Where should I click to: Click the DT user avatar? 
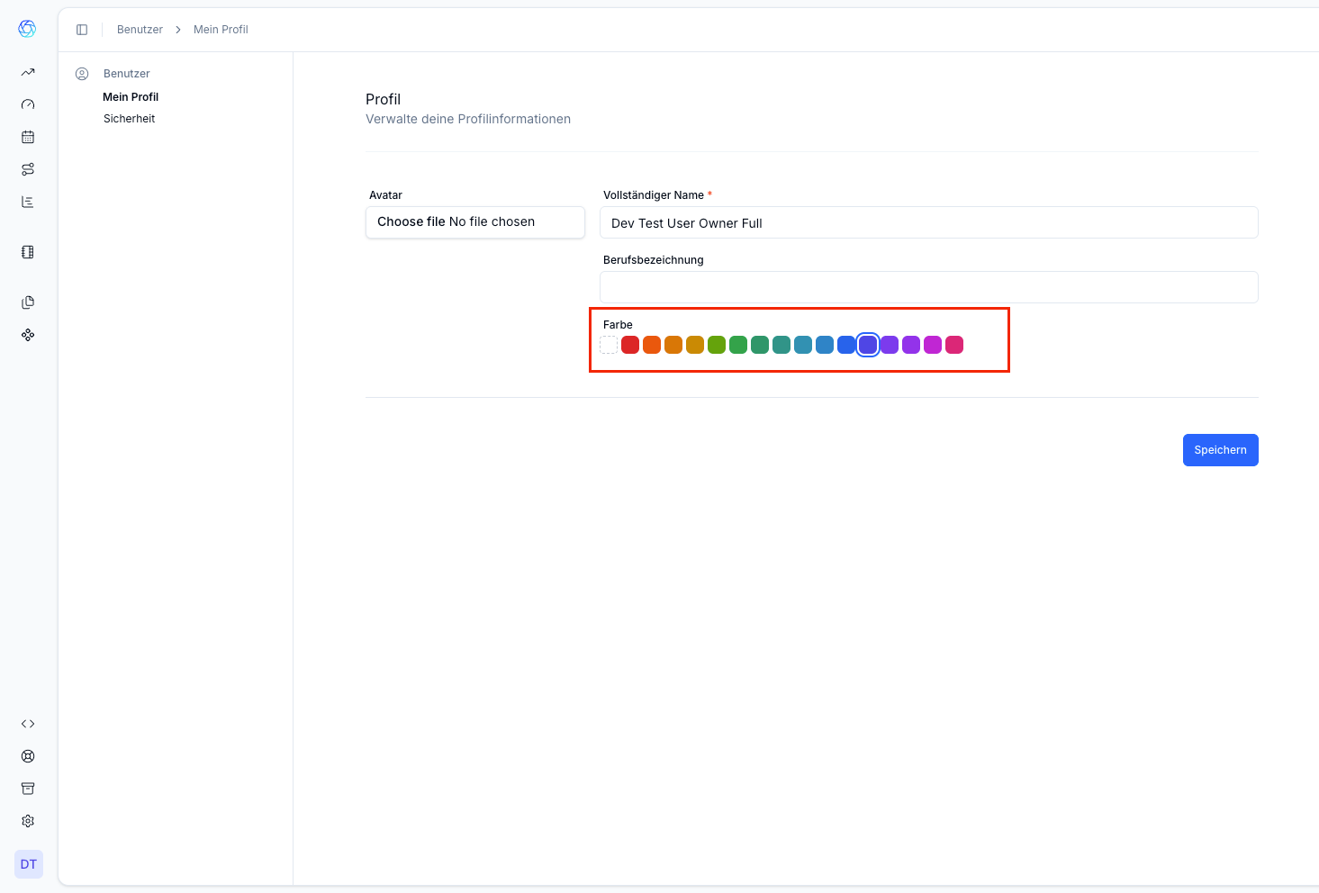[29, 864]
